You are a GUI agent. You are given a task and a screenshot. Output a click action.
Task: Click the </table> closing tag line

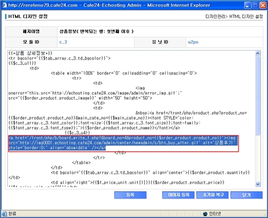81,163
